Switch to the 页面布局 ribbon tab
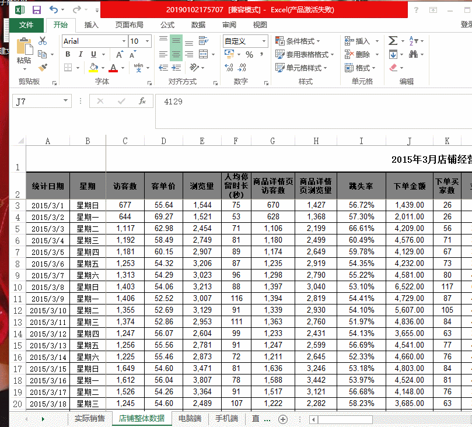 pyautogui.click(x=129, y=25)
